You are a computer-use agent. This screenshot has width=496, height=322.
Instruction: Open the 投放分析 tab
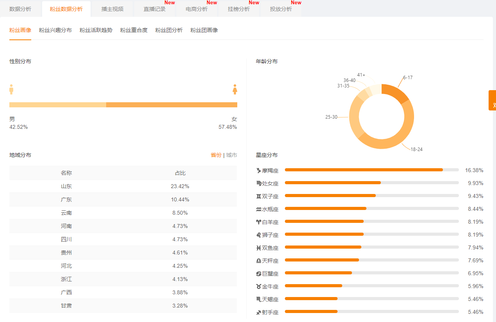coord(281,9)
